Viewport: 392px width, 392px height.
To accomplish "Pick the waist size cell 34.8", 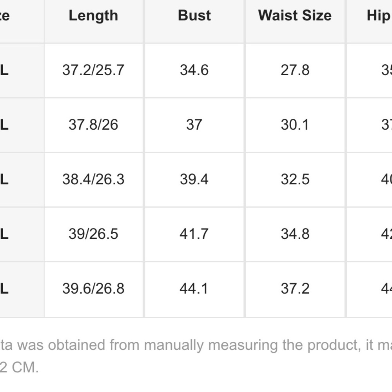I will click(295, 234).
